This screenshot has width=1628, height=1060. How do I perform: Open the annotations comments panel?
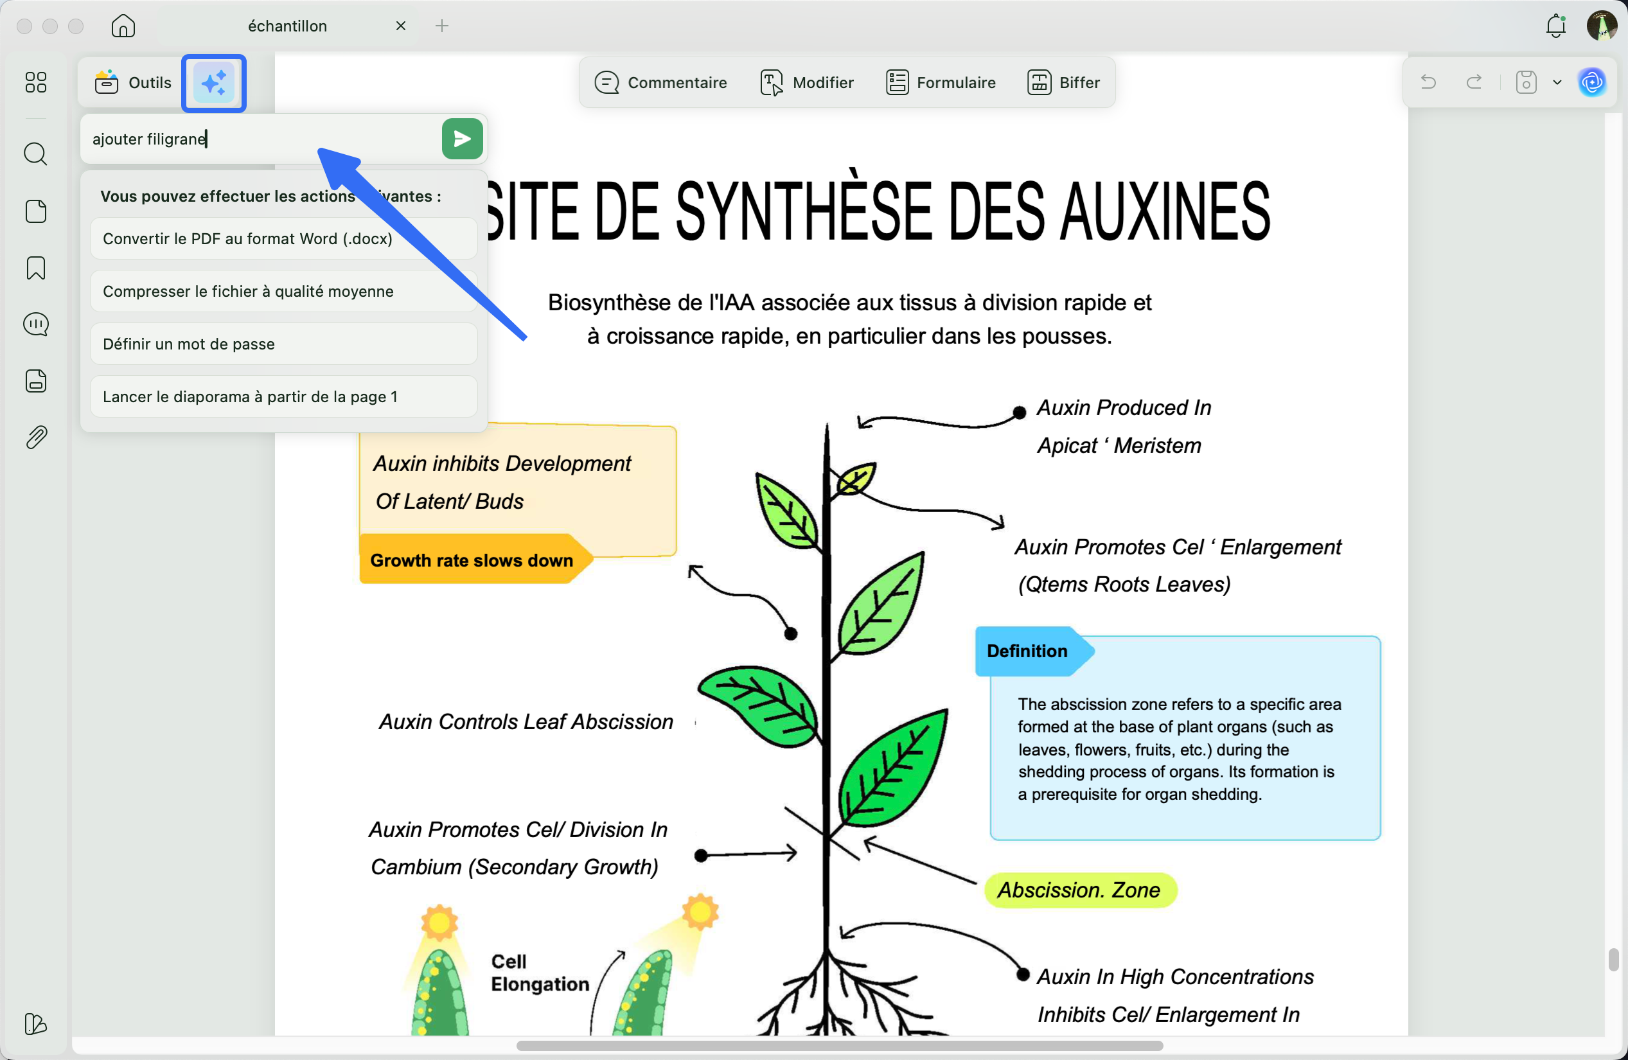point(35,324)
